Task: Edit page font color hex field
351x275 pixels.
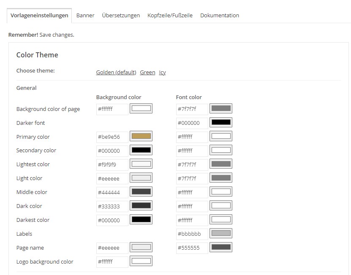Action: tap(192, 109)
